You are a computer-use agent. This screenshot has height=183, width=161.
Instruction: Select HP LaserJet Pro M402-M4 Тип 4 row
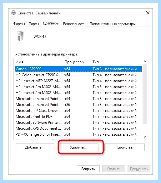pyautogui.click(x=78, y=93)
